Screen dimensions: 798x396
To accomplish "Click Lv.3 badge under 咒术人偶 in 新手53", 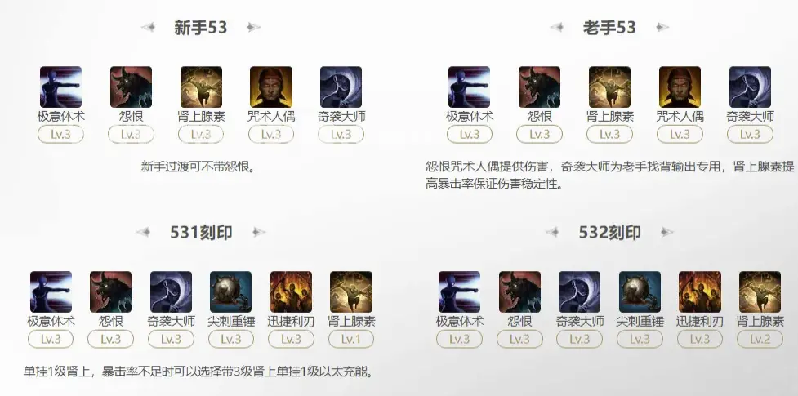I will [271, 135].
